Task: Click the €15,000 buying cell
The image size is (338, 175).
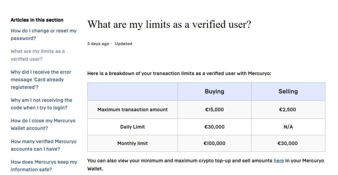Action: tap(214, 110)
